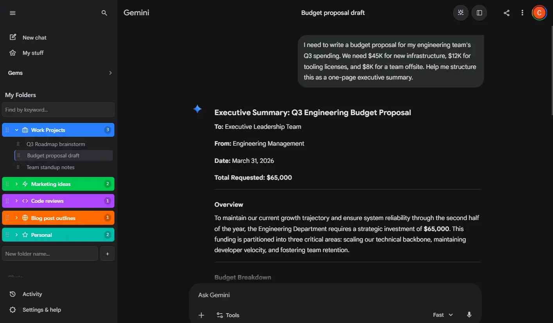Click the add new folder plus button
Viewport: 553px width, 323px height.
tap(108, 254)
